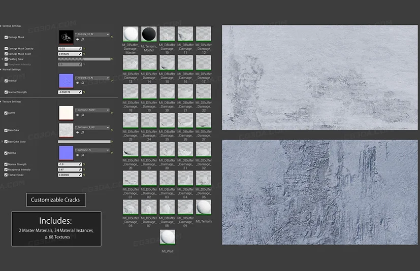Open the BaseColor Color swatch picker
Viewport: 420px width, 271px height.
84,142
